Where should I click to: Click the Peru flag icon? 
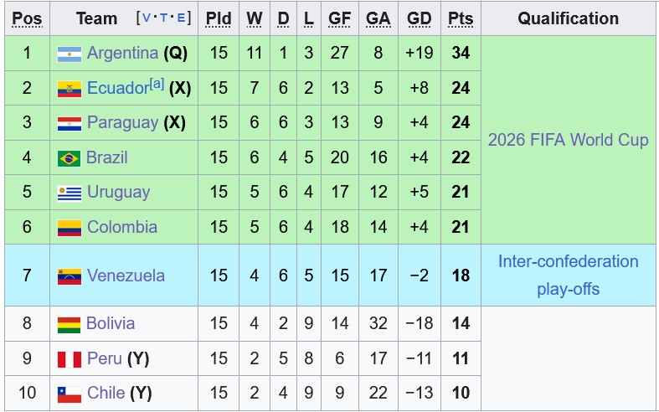pos(69,359)
